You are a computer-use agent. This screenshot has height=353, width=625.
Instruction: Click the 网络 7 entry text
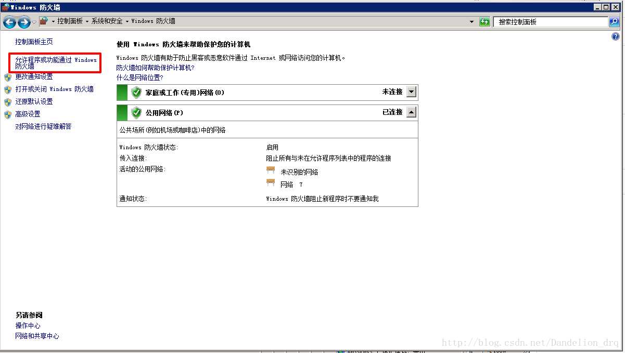coord(291,185)
